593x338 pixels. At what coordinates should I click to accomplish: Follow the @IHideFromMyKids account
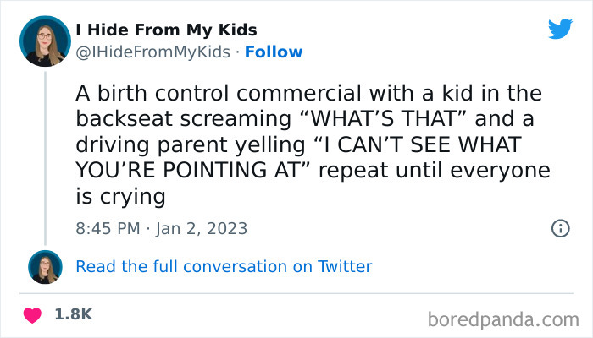pos(273,52)
